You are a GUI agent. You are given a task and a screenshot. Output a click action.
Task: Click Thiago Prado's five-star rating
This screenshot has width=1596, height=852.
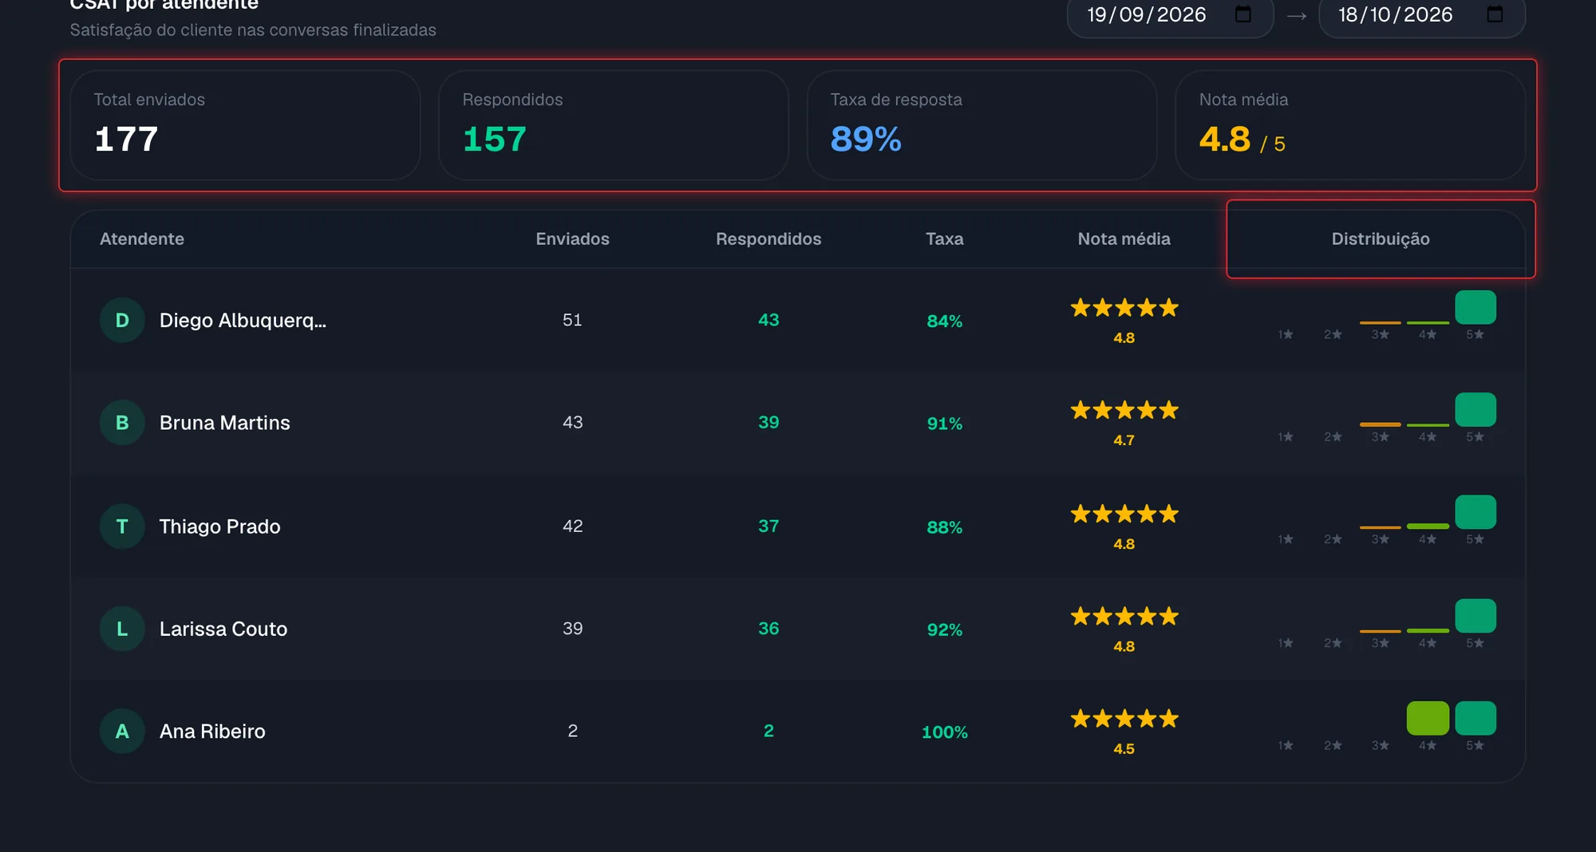[1124, 514]
